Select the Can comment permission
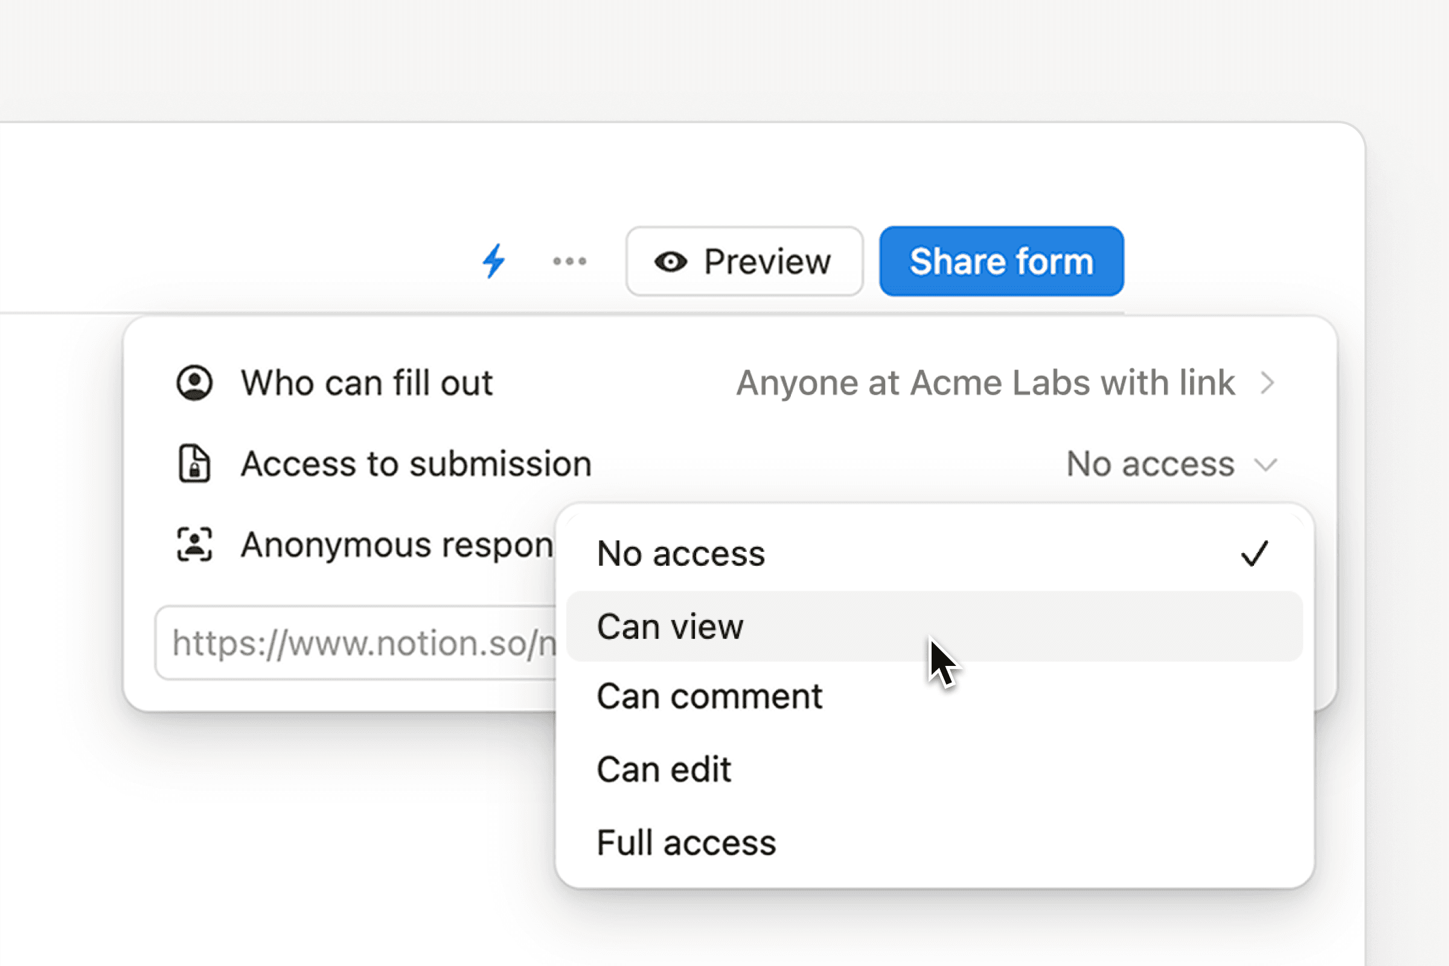1449x966 pixels. click(709, 696)
